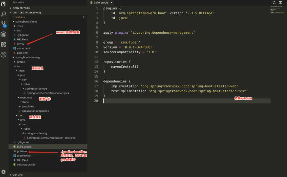Image resolution: width=287 pixels, height=177 pixels.
Task: Select the build.gradle editor tab
Action: pyautogui.click(x=101, y=3)
